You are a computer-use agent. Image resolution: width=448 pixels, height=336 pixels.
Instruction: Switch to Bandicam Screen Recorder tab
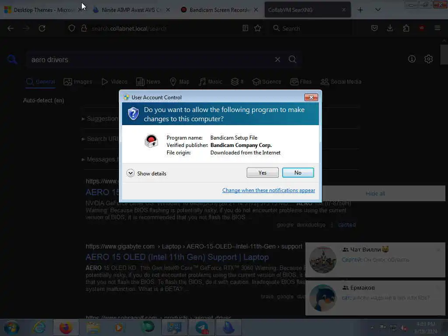coord(219,10)
